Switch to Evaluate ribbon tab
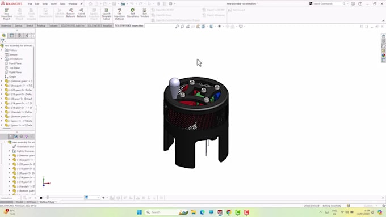 tap(53, 25)
